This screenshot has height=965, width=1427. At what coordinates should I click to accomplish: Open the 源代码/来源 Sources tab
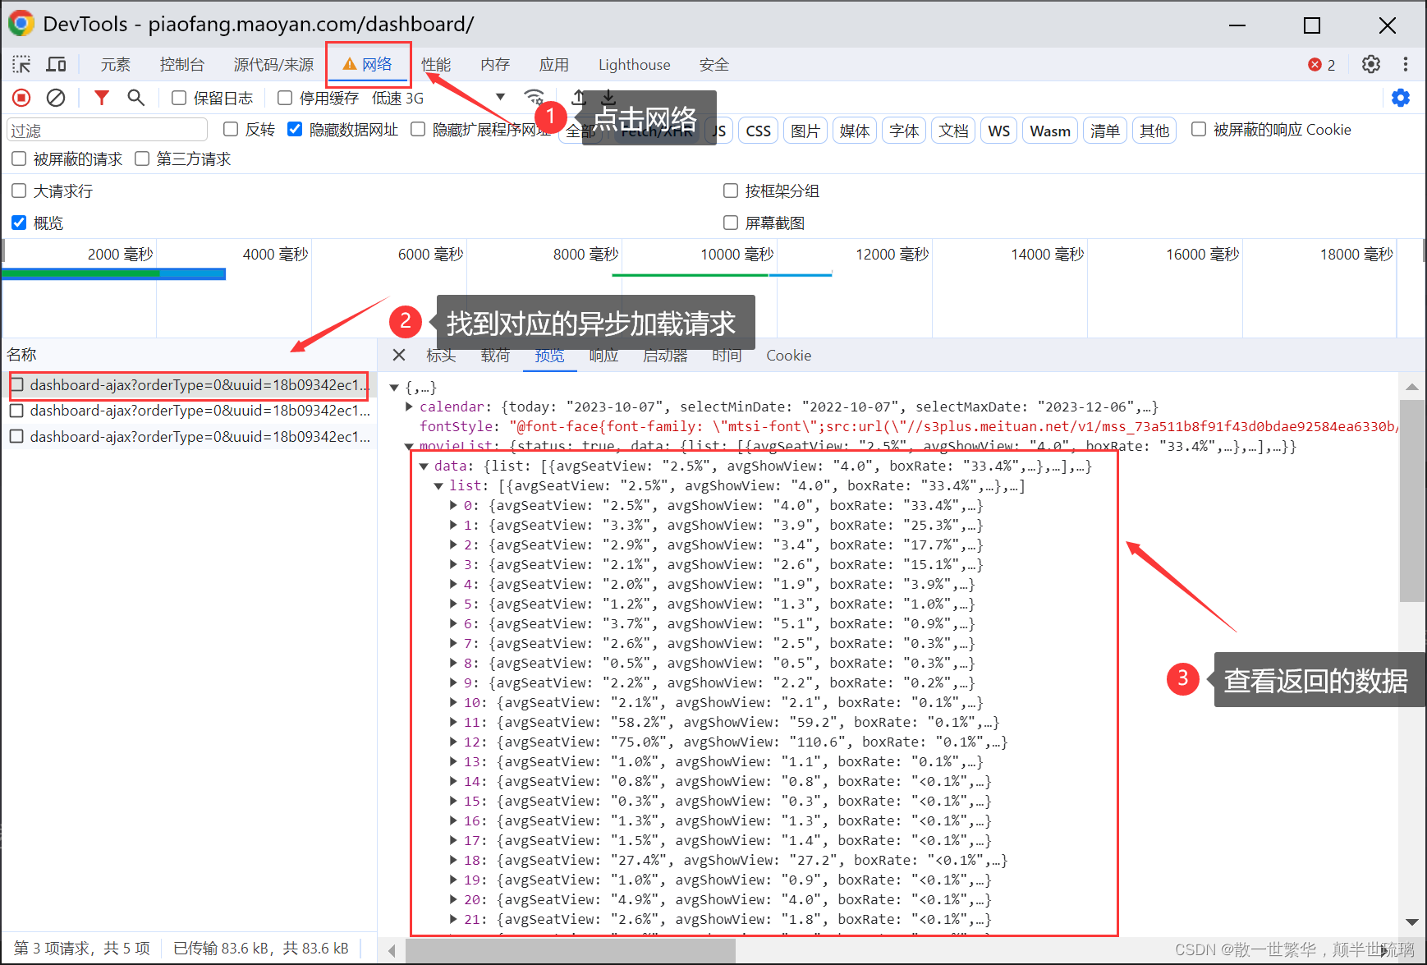273,64
